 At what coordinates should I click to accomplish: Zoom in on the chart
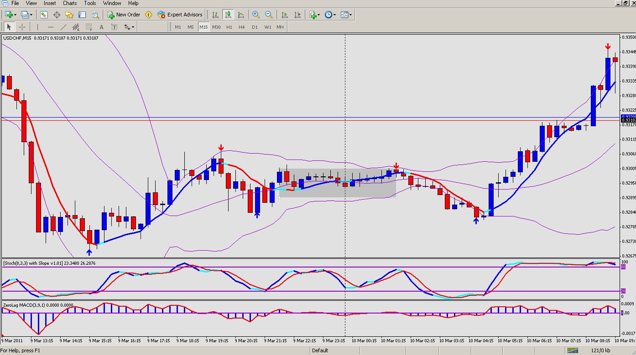(x=256, y=15)
